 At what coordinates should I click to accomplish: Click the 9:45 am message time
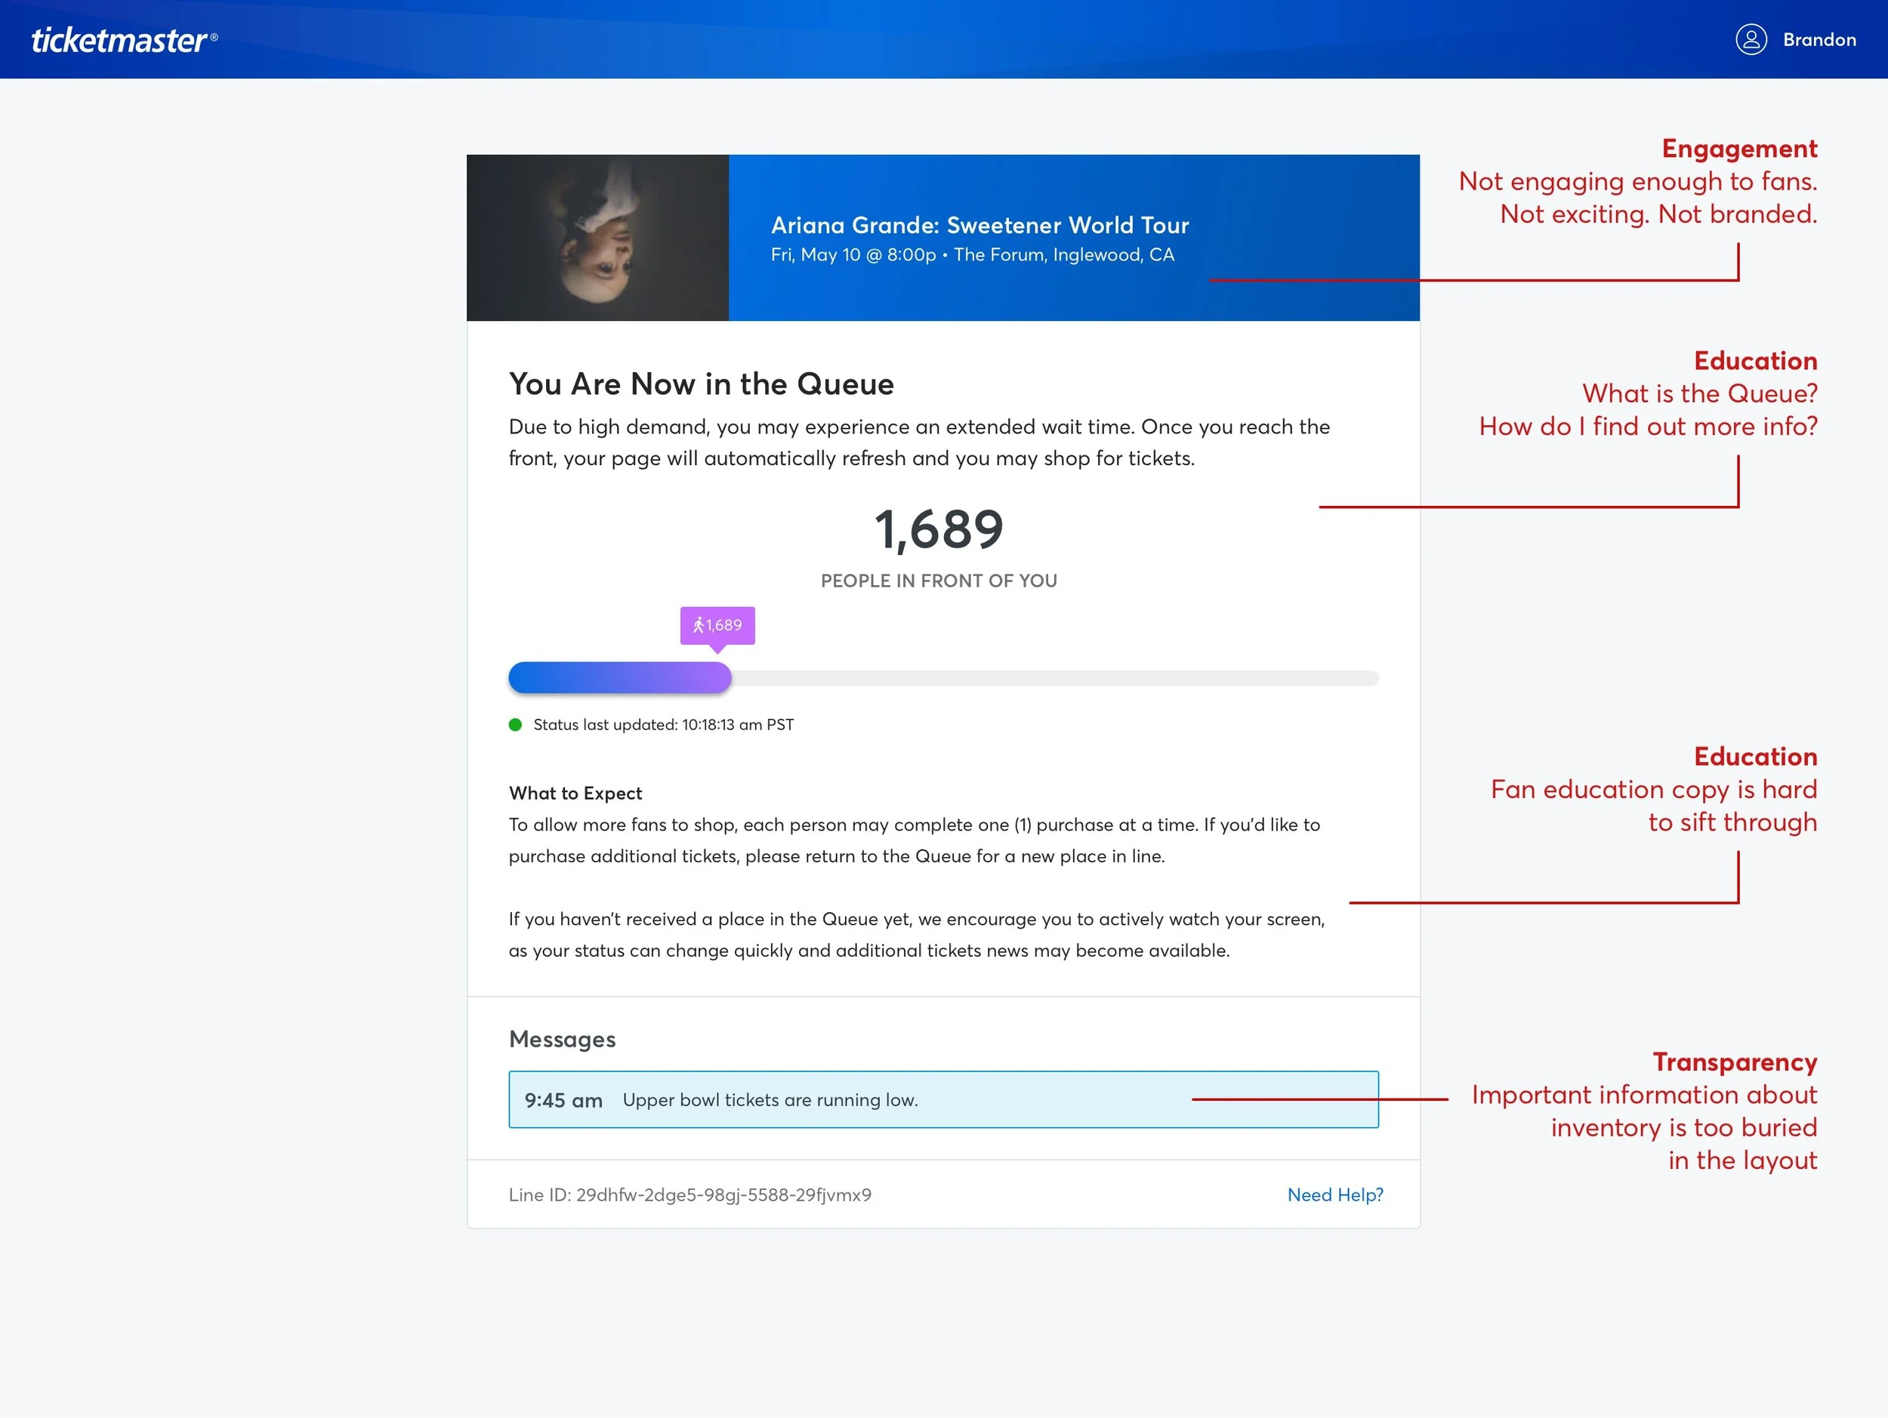tap(563, 1101)
